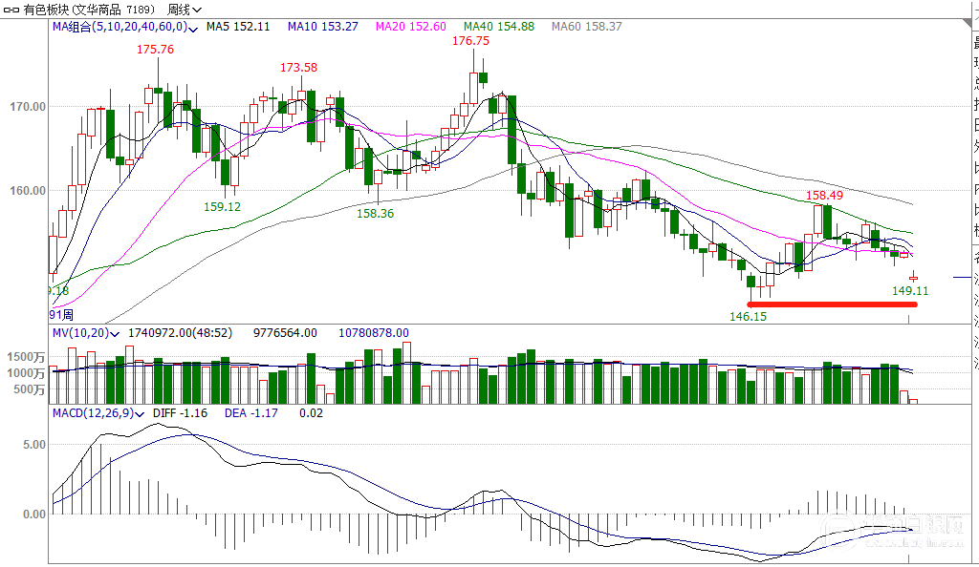Click the chain link icon beside 有色板块

[x=11, y=10]
